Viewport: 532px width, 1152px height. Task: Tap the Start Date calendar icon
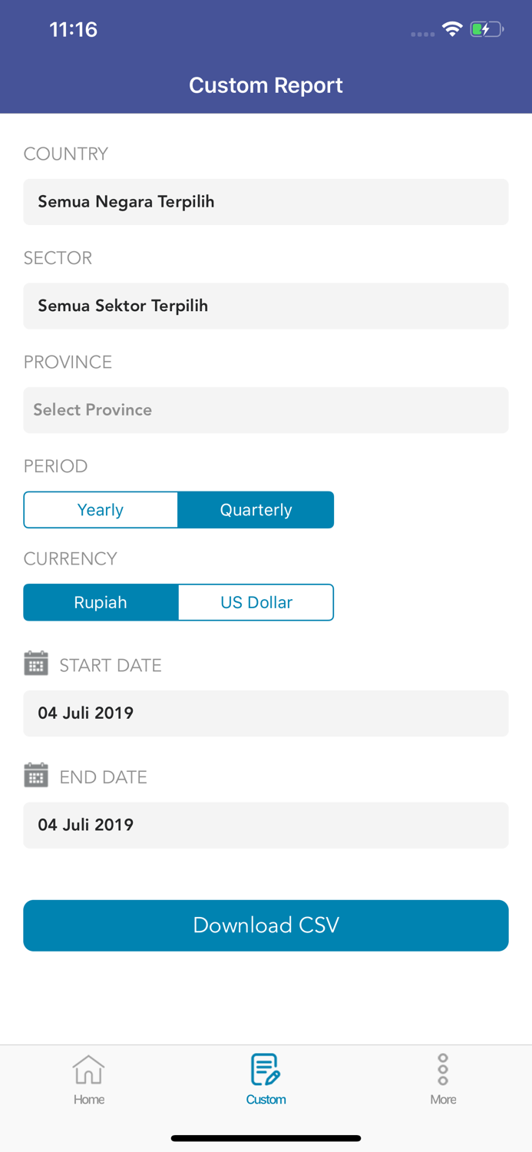36,664
